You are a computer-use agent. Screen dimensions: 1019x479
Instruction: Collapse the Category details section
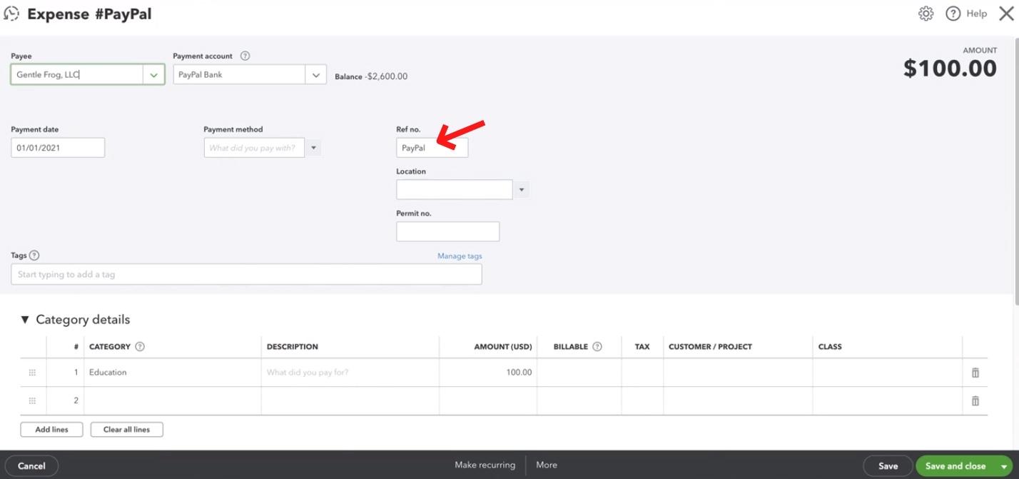click(x=25, y=319)
